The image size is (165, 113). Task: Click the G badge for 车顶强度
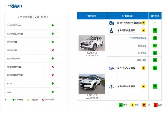point(155,53)
